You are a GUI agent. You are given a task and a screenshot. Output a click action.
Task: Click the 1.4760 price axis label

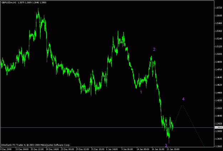pyautogui.click(x=219, y=69)
